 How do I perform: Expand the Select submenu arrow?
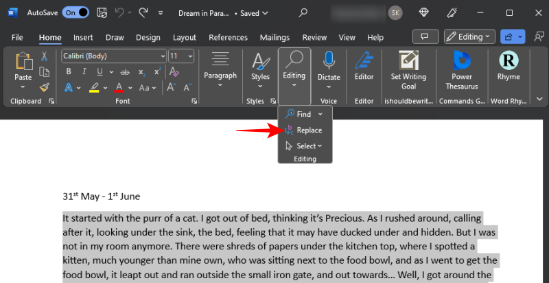(x=320, y=146)
